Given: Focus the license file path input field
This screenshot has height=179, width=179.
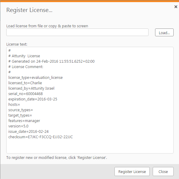Looking at the screenshot, I should (x=77, y=32).
